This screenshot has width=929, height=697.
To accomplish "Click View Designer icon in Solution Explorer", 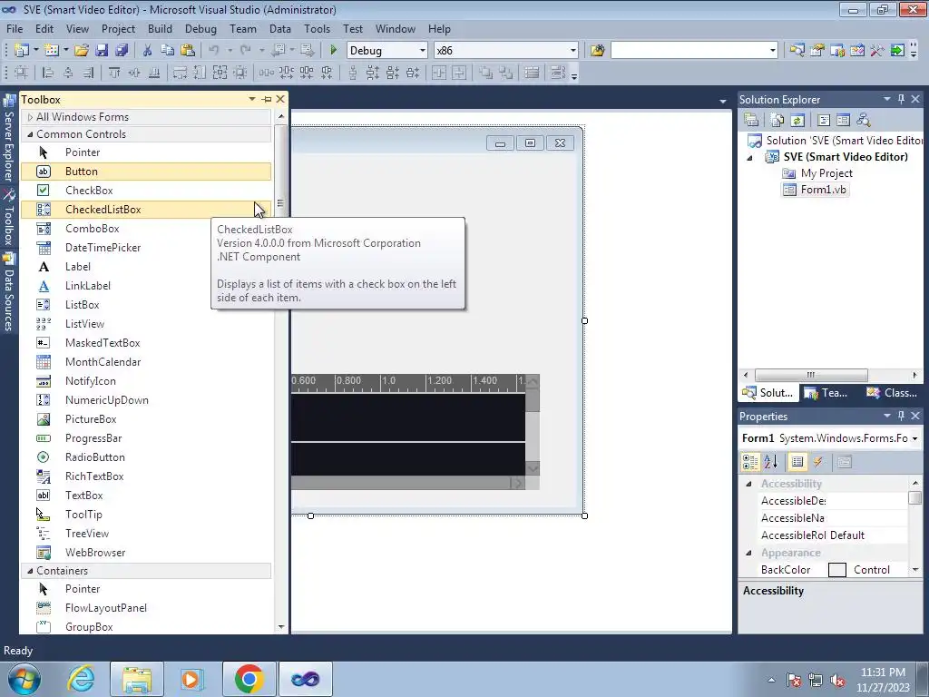I will pyautogui.click(x=843, y=121).
